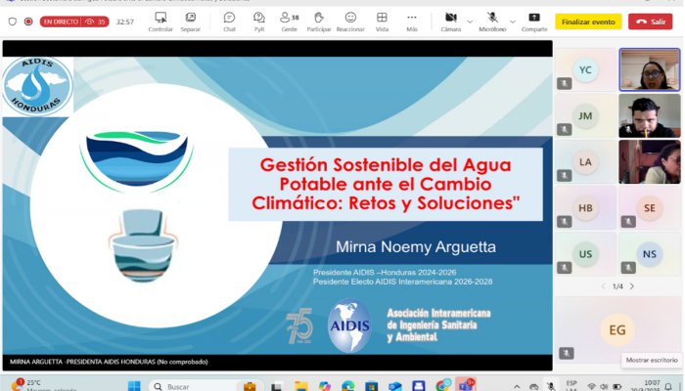Open the Windows Start menu
This screenshot has width=685, height=391.
pyautogui.click(x=134, y=386)
